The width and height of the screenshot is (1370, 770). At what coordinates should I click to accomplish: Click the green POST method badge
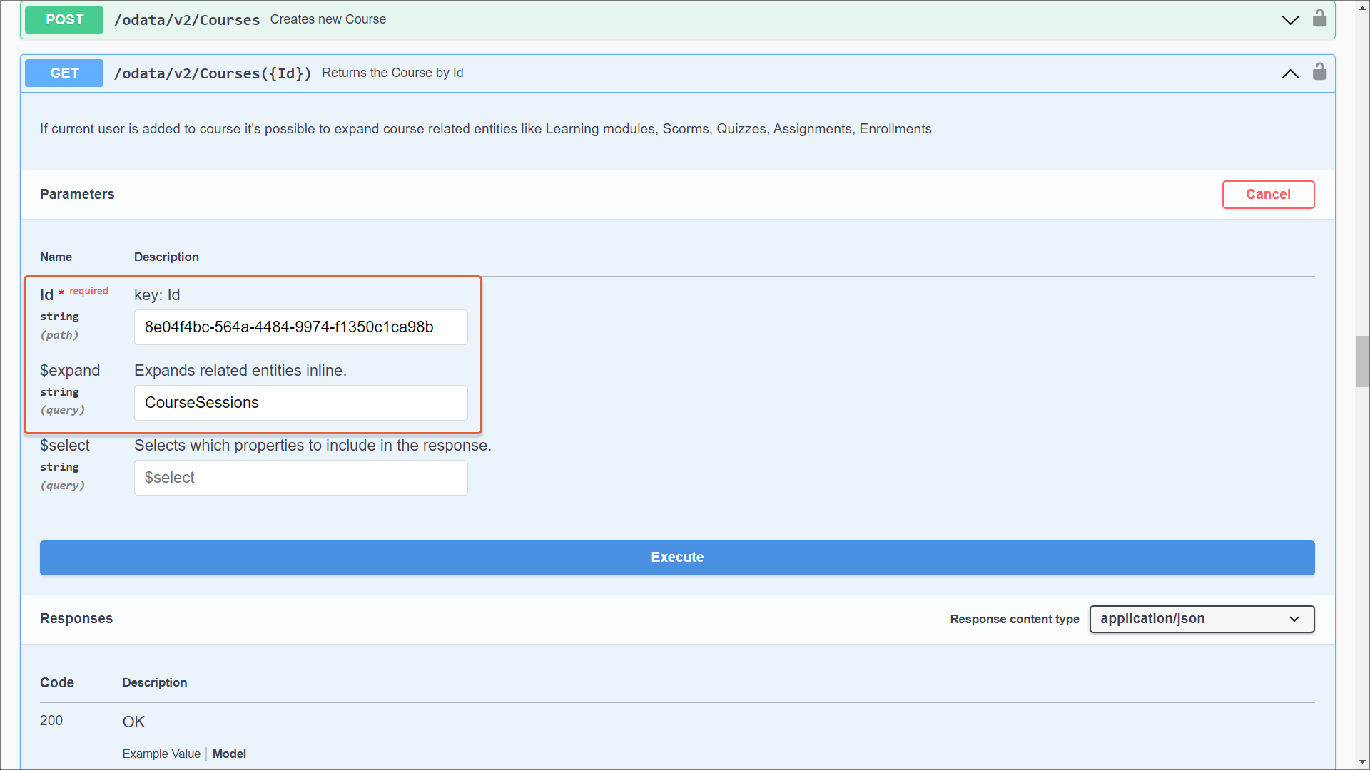(64, 20)
